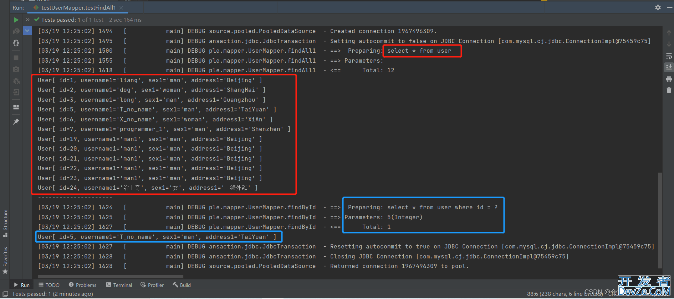Click 'select * from user' in findAll1 Preparing line
The width and height of the screenshot is (674, 299).
(419, 51)
